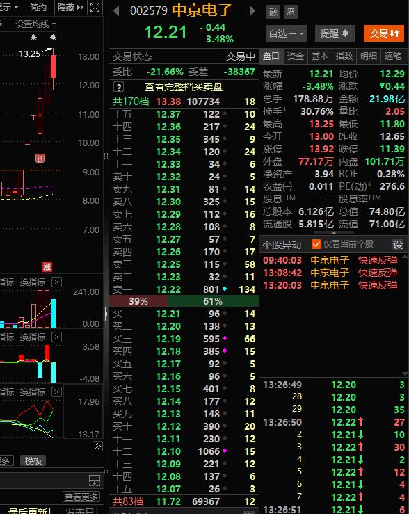Expand the double-chevron arrow below indicators

click(x=97, y=446)
